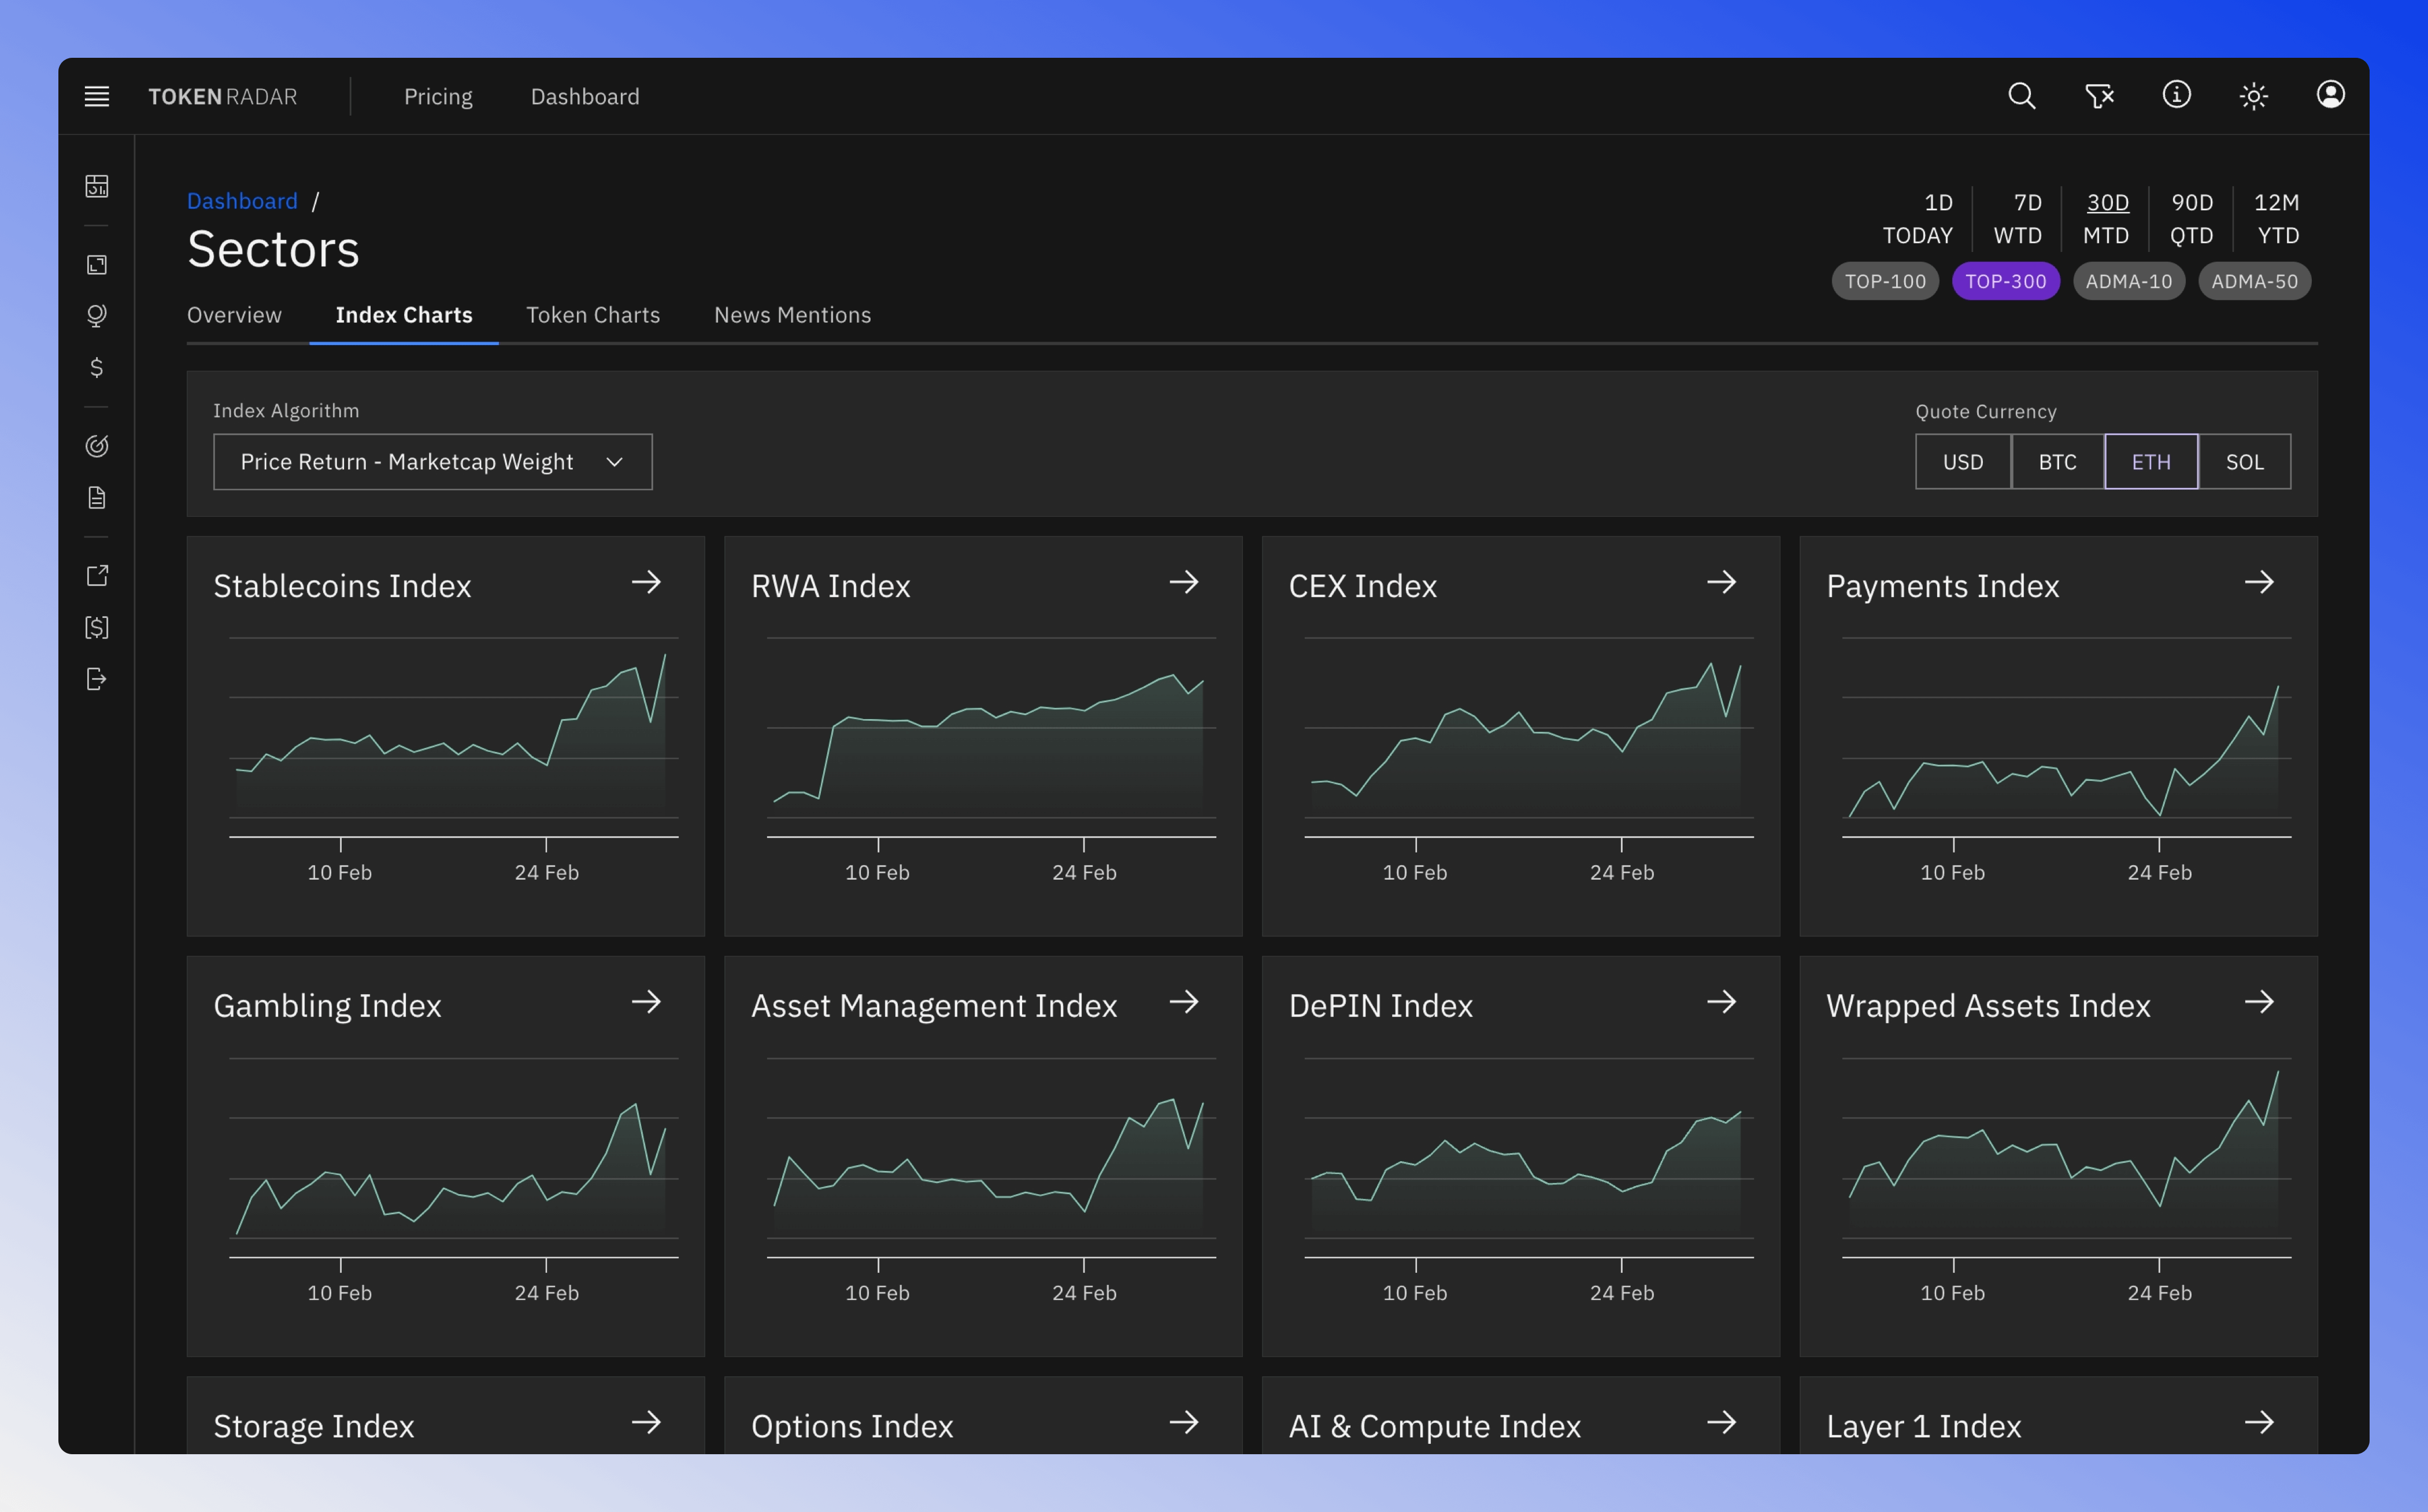The width and height of the screenshot is (2428, 1512).
Task: Switch to News Mentions tab
Action: pos(791,316)
